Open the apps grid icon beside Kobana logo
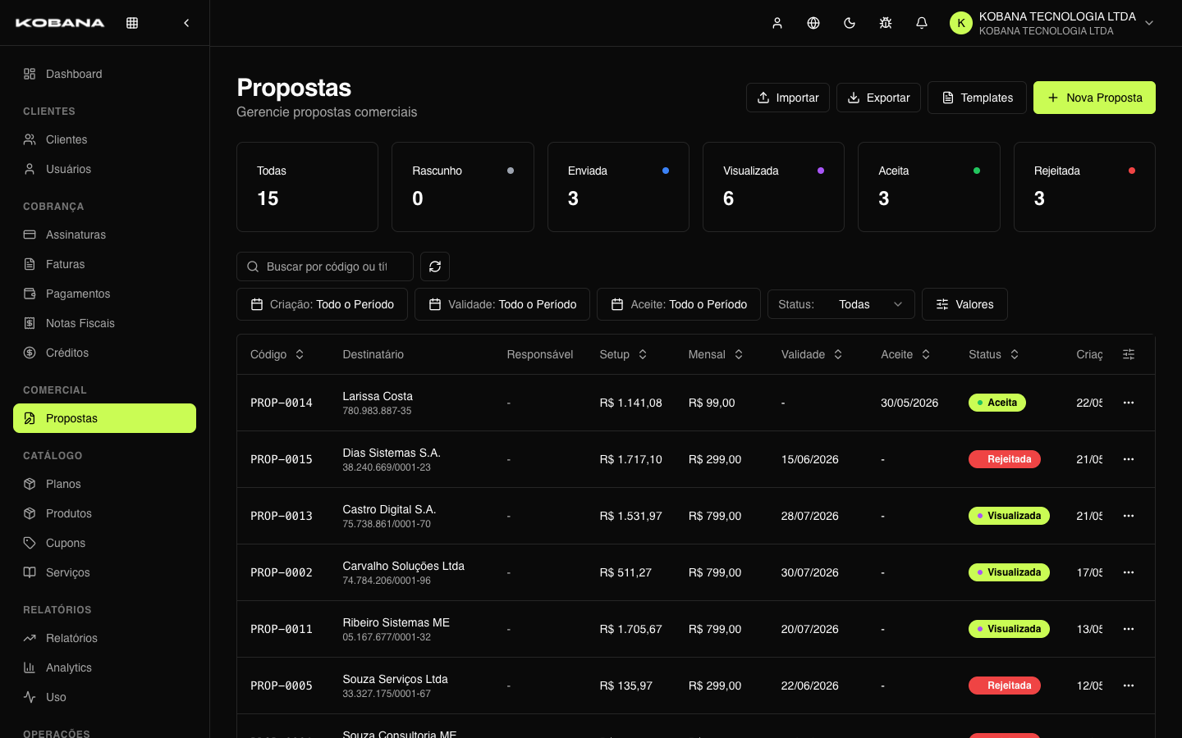The height and width of the screenshot is (738, 1182). [132, 23]
